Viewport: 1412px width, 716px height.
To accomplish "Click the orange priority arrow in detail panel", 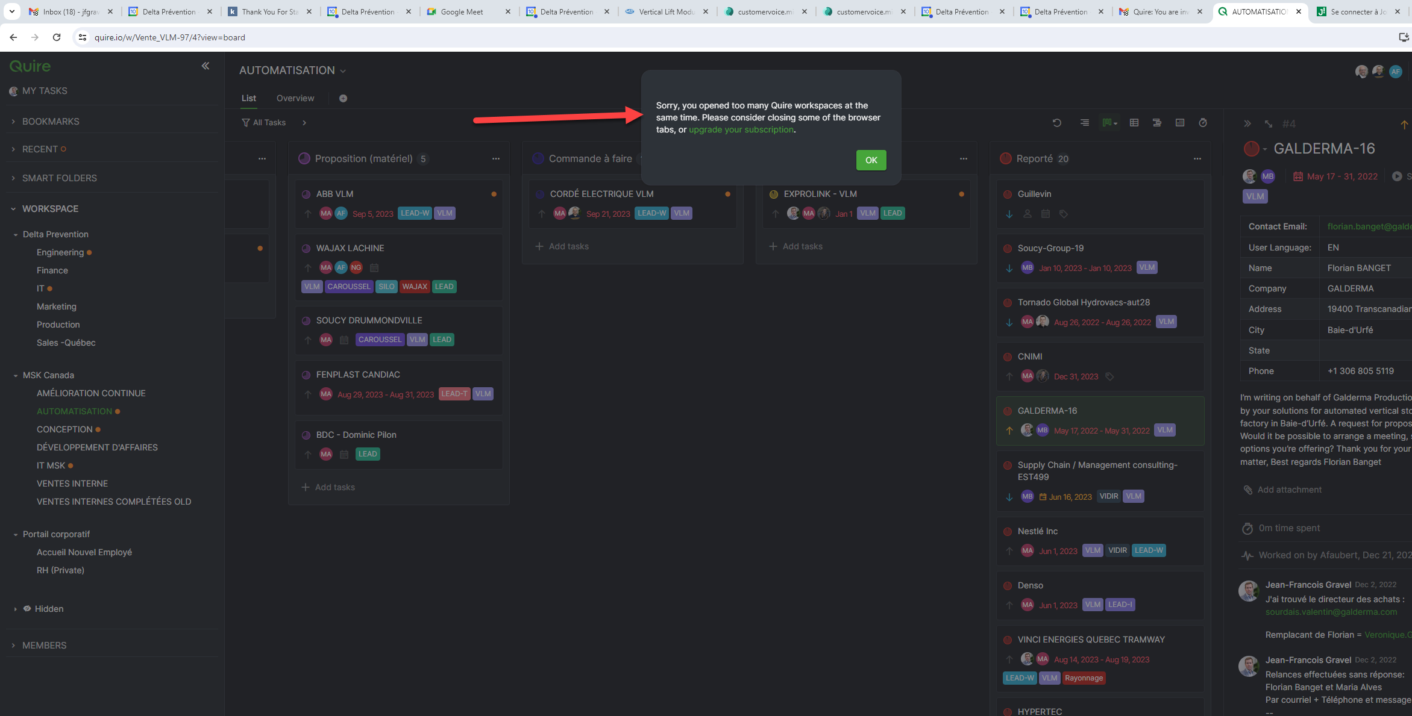I will click(1404, 125).
